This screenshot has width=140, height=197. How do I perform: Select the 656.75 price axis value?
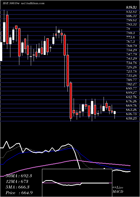point(132,114)
